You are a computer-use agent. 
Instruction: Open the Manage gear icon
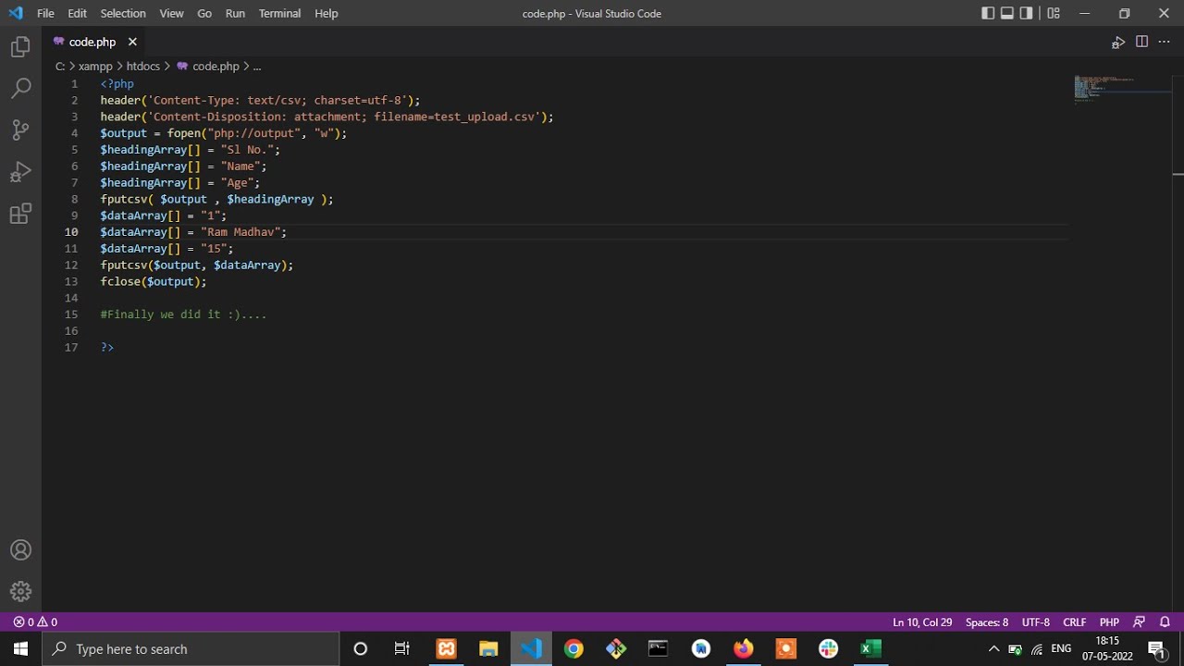(20, 591)
